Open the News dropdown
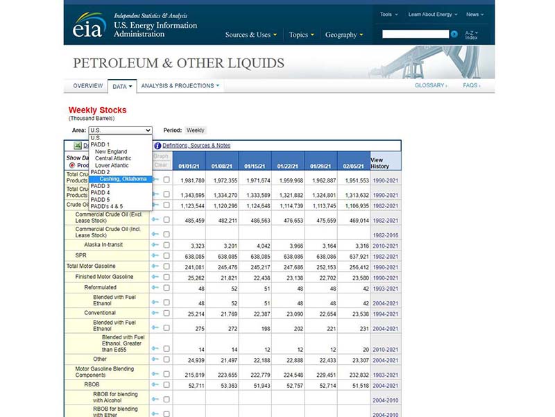The width and height of the screenshot is (555, 417). pyautogui.click(x=475, y=15)
